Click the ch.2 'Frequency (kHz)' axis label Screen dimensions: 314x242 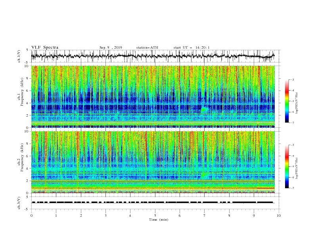pos(23,157)
